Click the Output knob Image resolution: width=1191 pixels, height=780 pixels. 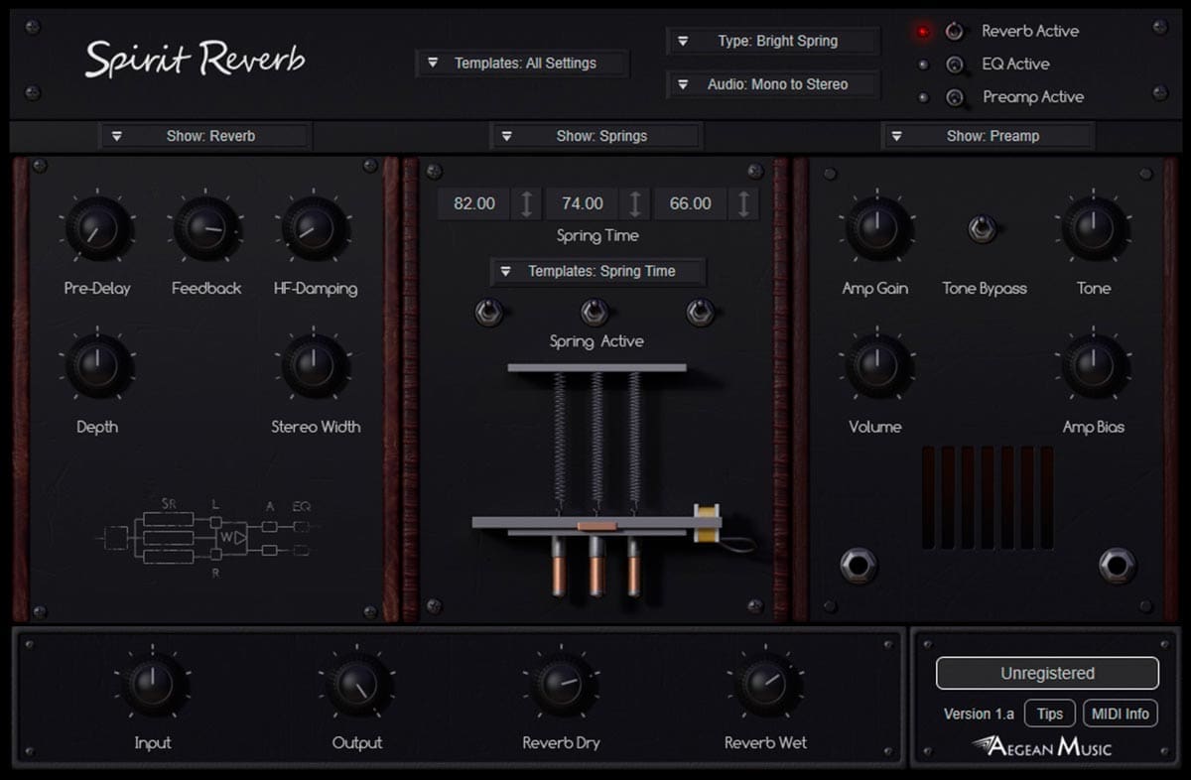[357, 684]
